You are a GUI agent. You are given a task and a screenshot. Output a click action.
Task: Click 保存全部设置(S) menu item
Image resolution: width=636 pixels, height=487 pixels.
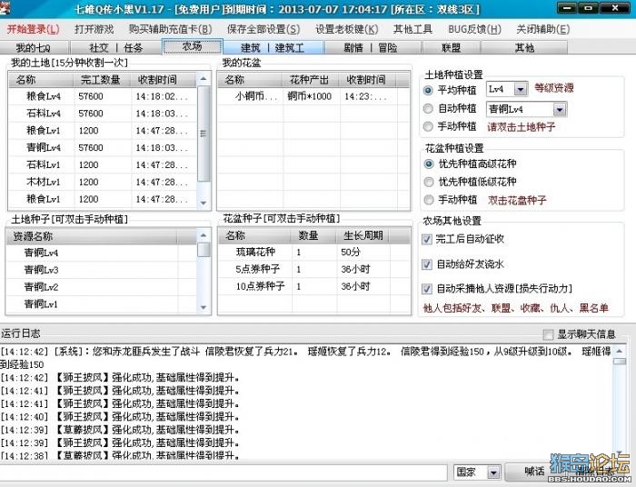[x=263, y=29]
